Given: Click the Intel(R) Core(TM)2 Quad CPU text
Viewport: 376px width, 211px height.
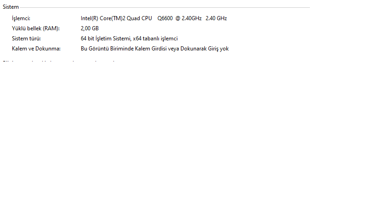Looking at the screenshot, I should coord(116,18).
